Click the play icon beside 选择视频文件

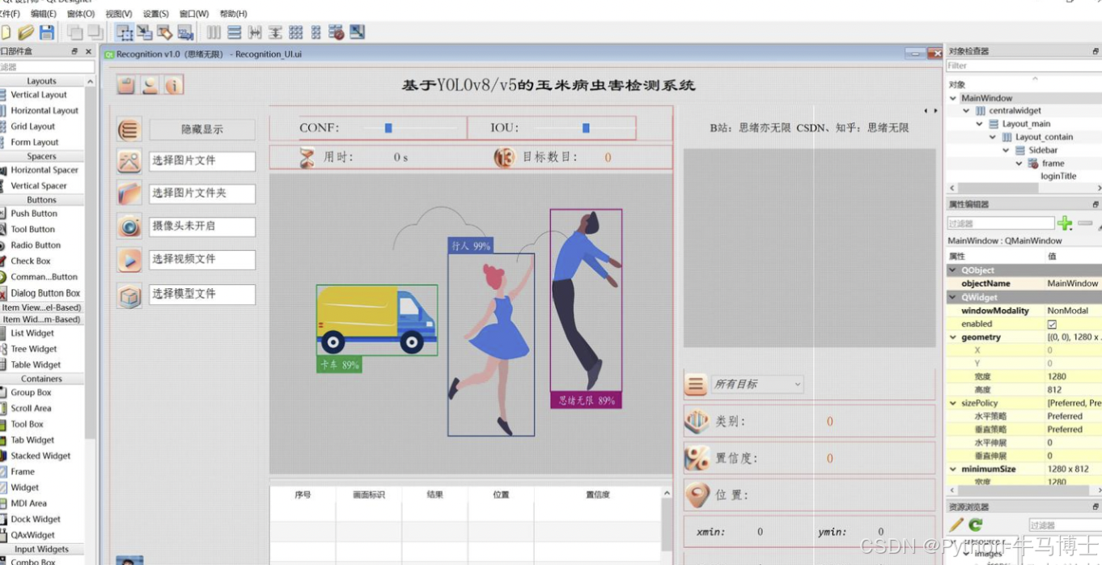(x=129, y=260)
